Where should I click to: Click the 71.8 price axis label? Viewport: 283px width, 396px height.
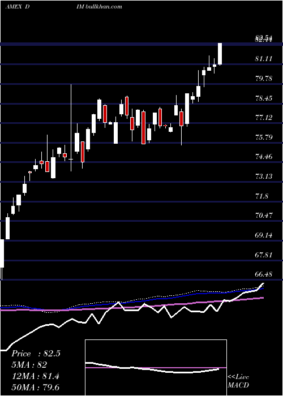(x=261, y=196)
